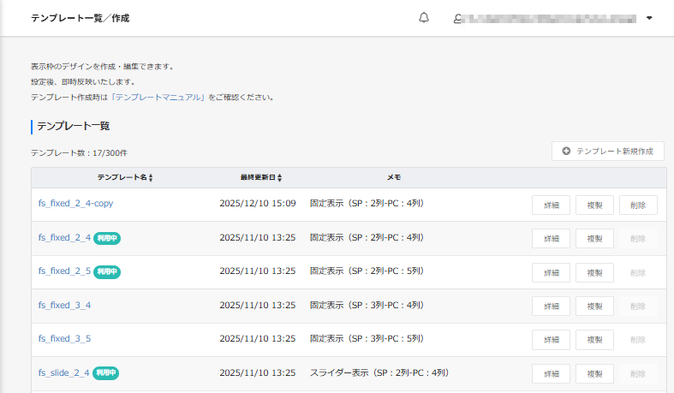The image size is (674, 393).
Task: Open the fs_fixed_2_5 template link
Action: click(64, 271)
